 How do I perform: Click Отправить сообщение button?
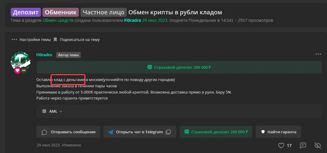pos(68,132)
